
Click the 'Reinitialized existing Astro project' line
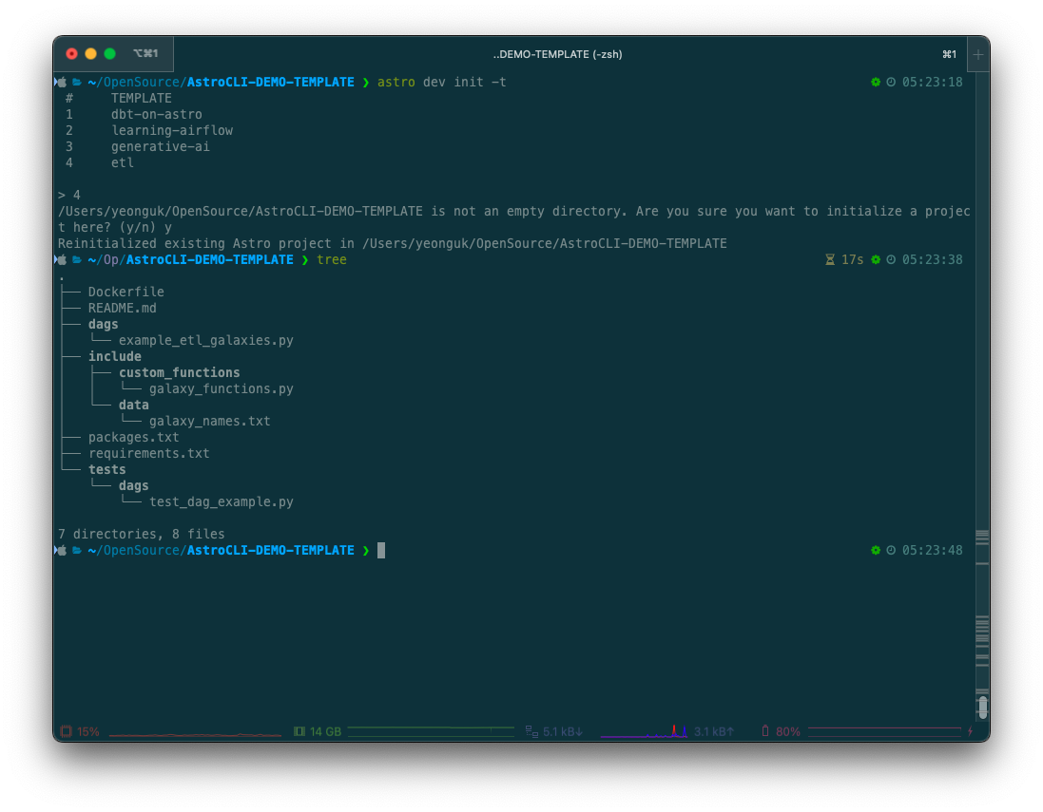click(393, 244)
